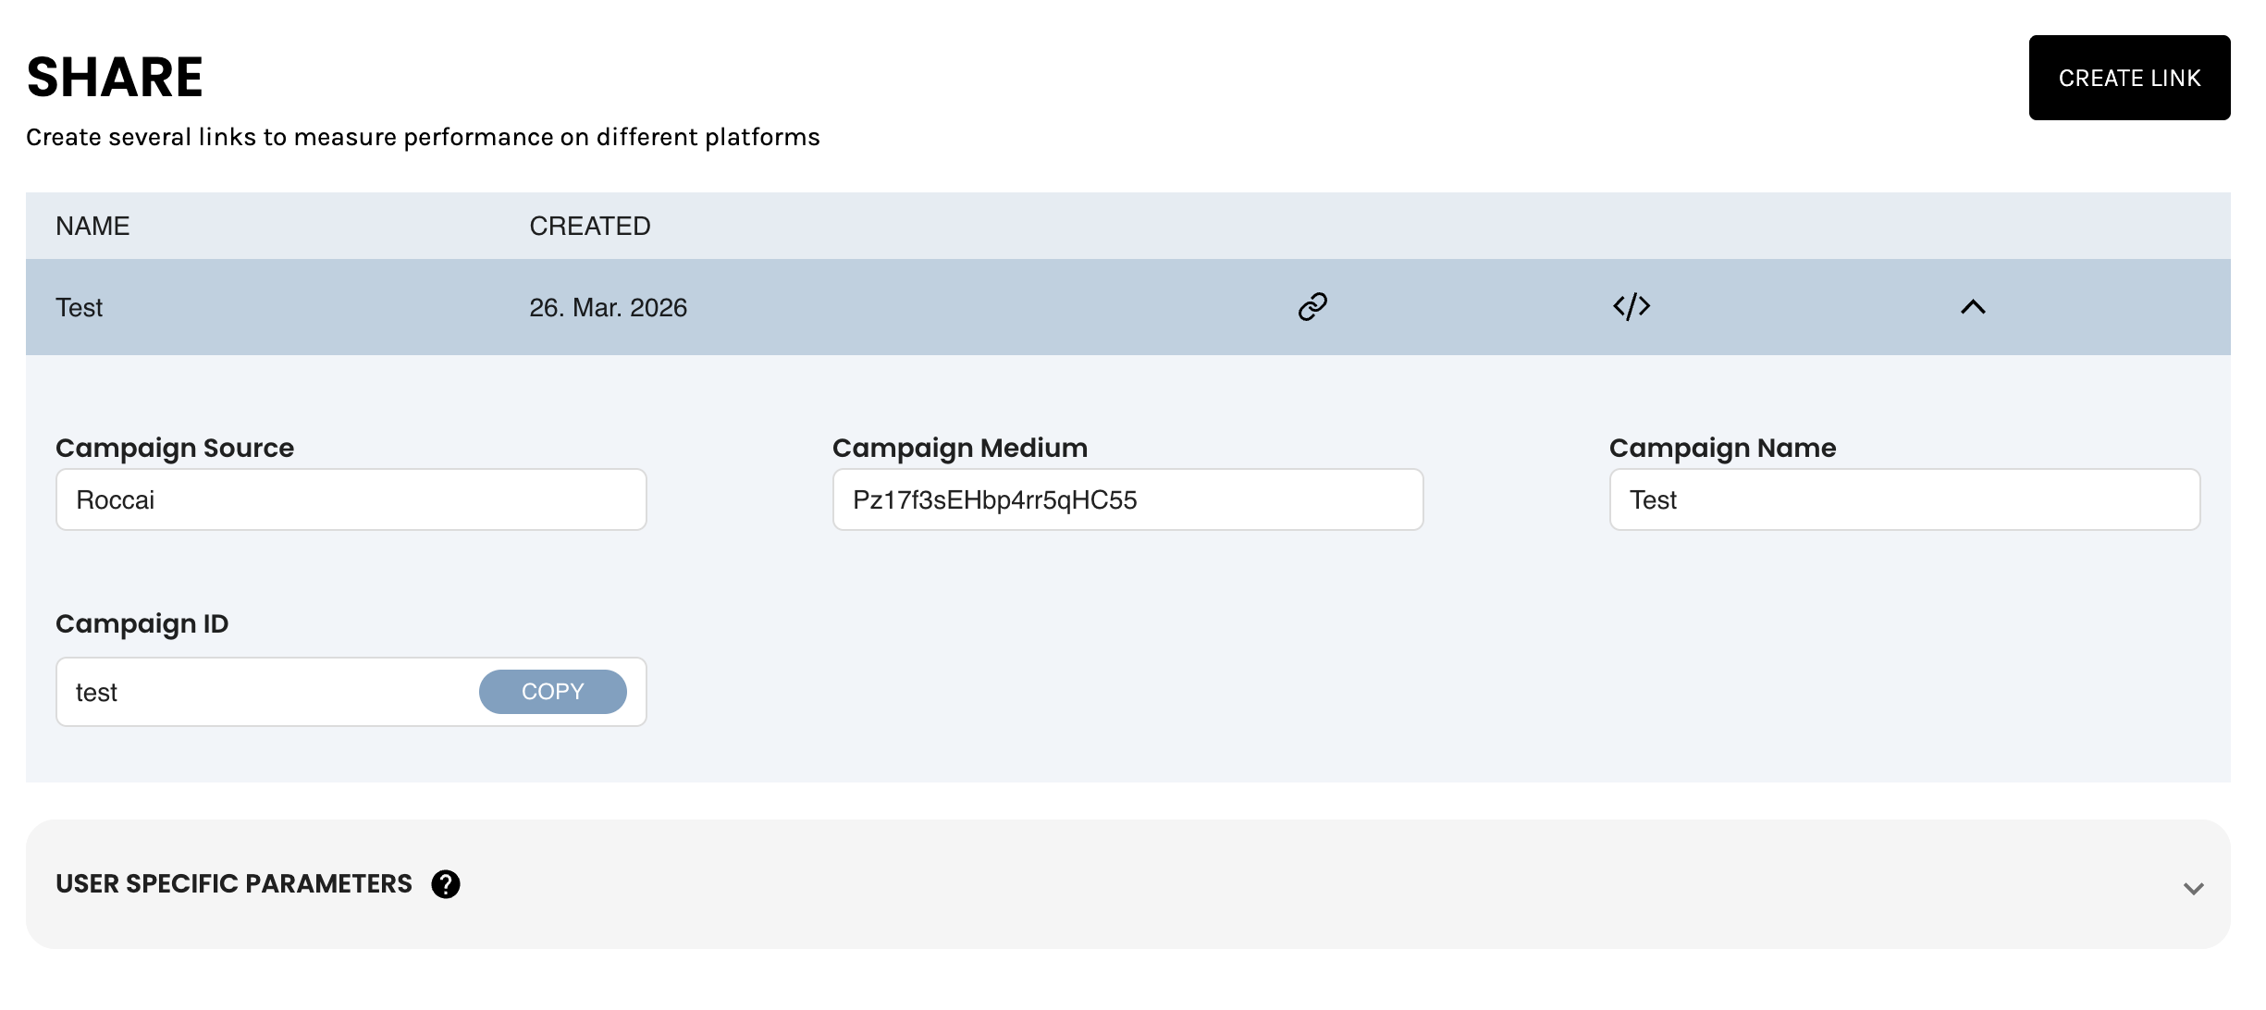Expand the User Specific Parameters section
The width and height of the screenshot is (2266, 1010).
[2193, 888]
